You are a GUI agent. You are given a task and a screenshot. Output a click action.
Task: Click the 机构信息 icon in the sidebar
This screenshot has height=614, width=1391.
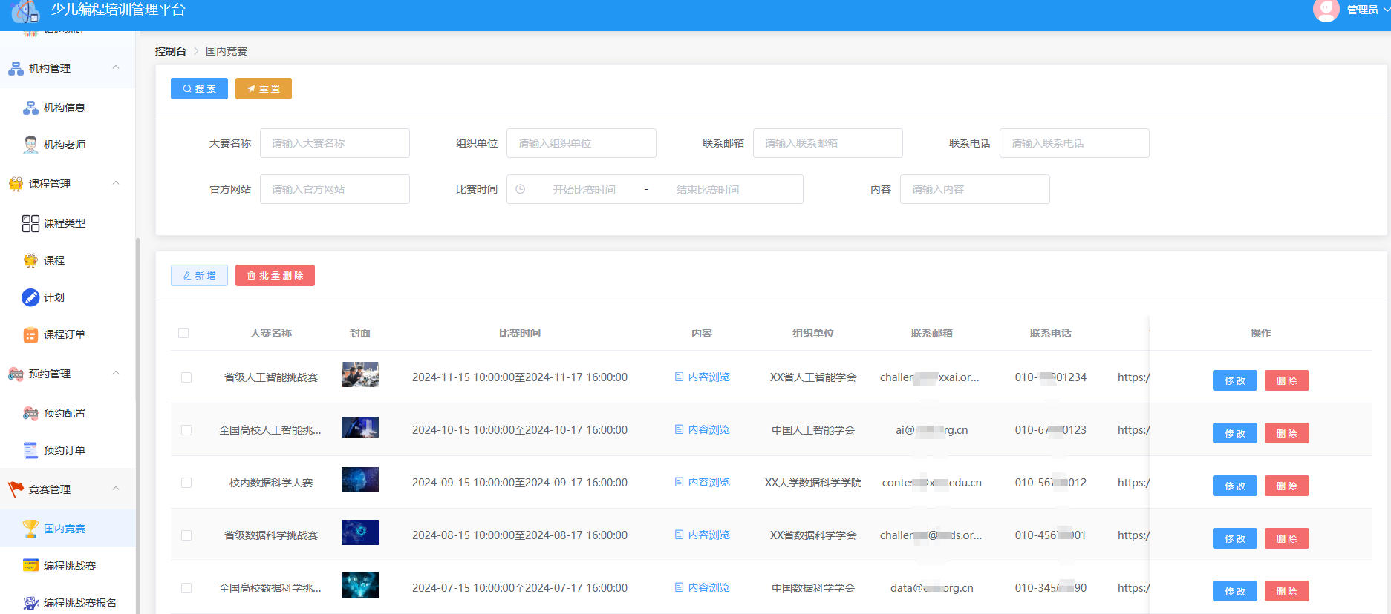(30, 108)
